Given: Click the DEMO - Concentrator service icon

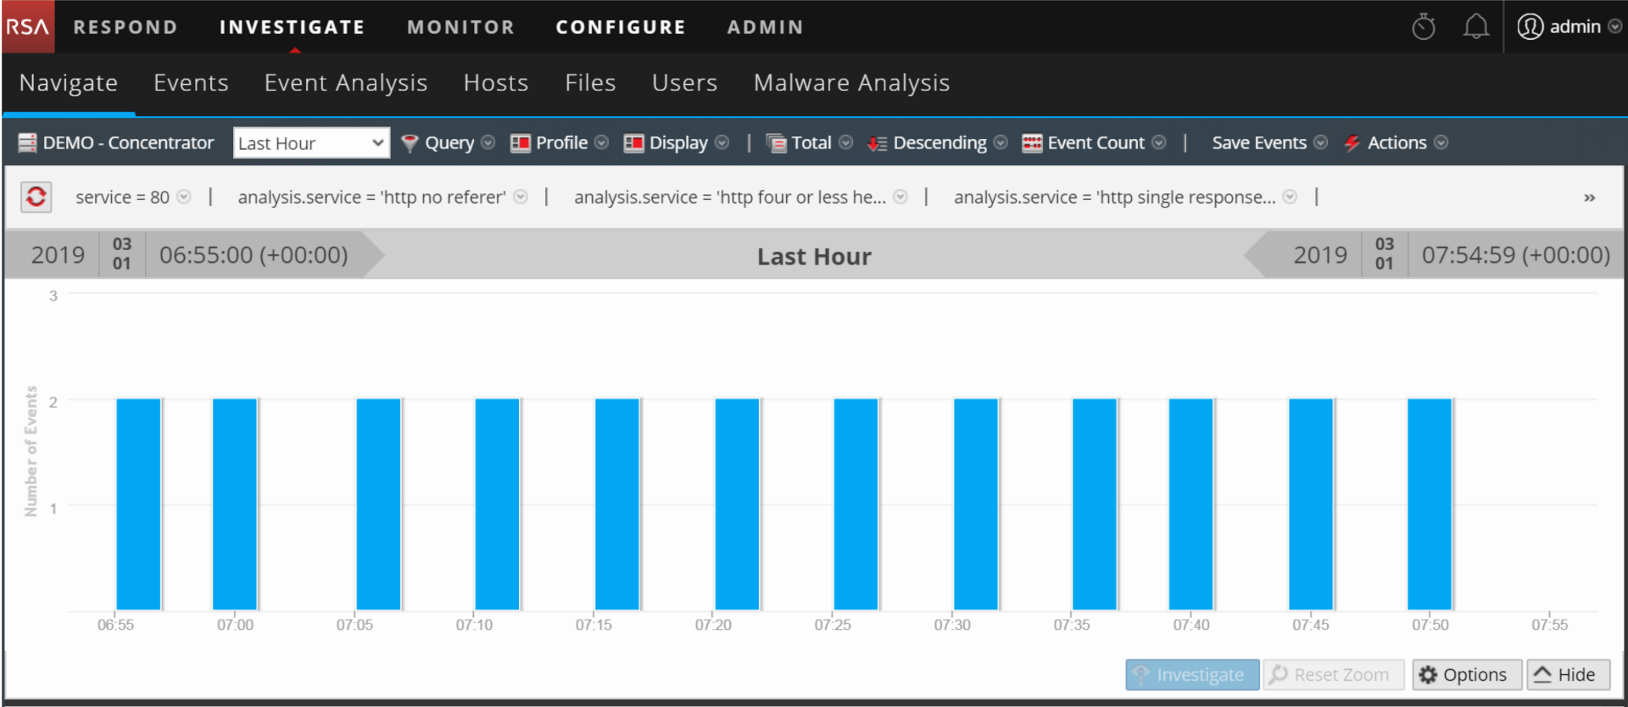Looking at the screenshot, I should [x=27, y=143].
